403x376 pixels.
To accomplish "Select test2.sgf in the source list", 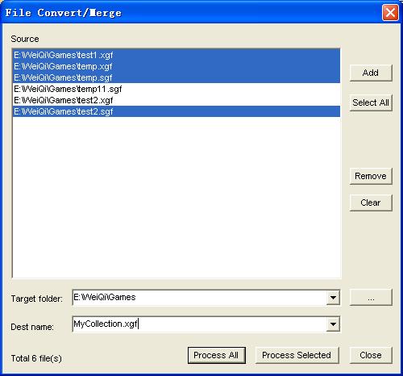I will [177, 111].
